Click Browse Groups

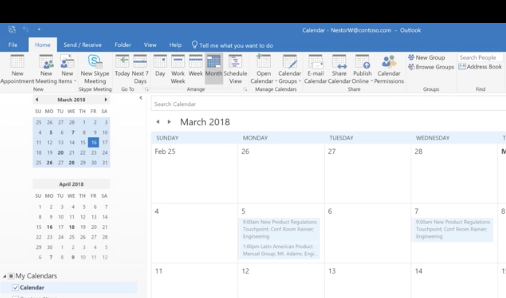(x=431, y=67)
